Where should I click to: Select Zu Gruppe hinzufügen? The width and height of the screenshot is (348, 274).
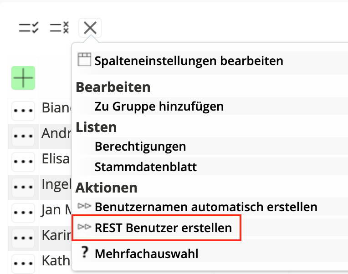click(159, 107)
